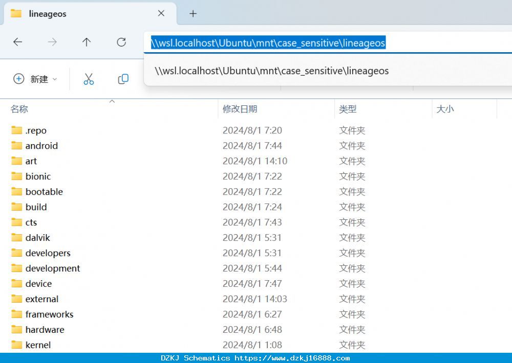Image resolution: width=512 pixels, height=363 pixels.
Task: Go back with the left arrow button
Action: 17,42
